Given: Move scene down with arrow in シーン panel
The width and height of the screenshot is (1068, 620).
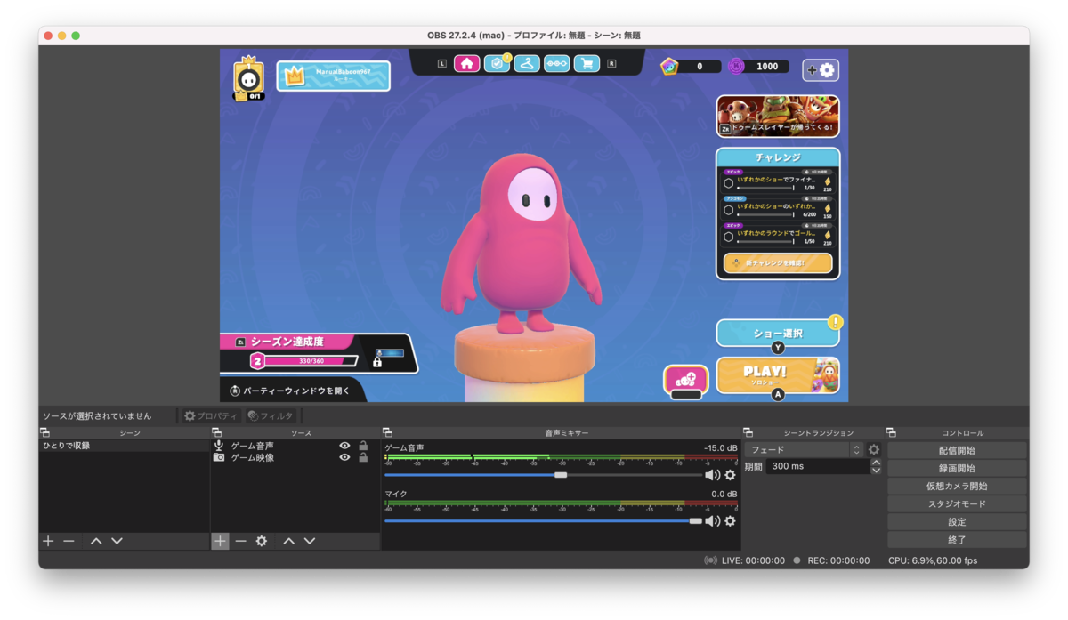Looking at the screenshot, I should click(117, 541).
